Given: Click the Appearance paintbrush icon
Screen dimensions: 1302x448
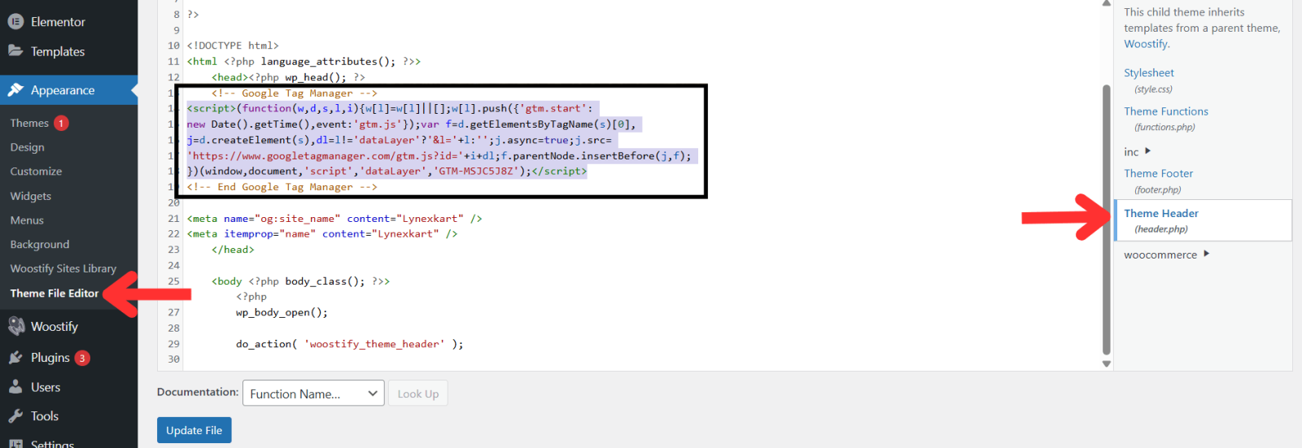Looking at the screenshot, I should click(x=15, y=90).
